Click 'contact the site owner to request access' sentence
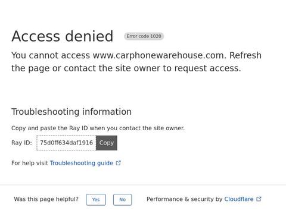This screenshot has height=214, width=286. coord(153,68)
